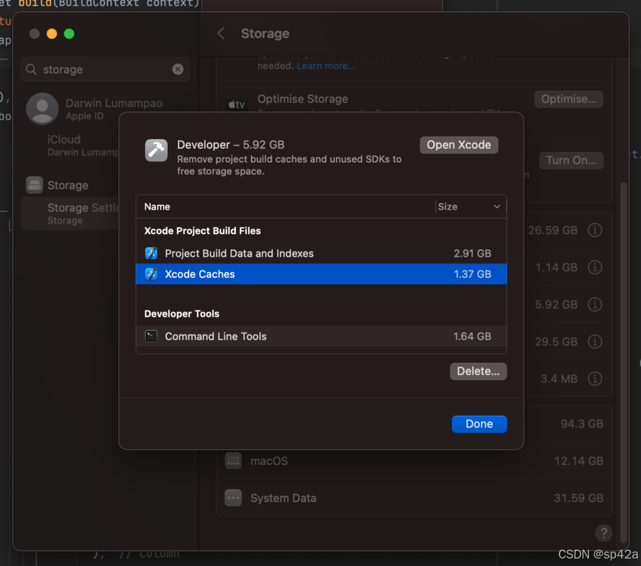This screenshot has width=641, height=566.
Task: Click the System Data ellipsis icon
Action: pos(233,498)
